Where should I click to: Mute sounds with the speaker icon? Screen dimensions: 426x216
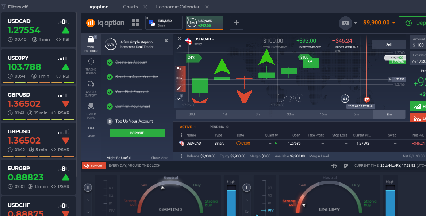(333, 165)
